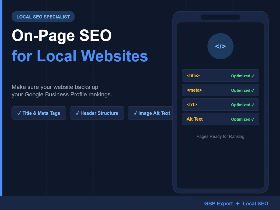Click the 'for Local Websites' heading
This screenshot has width=280, height=210.
(80, 56)
